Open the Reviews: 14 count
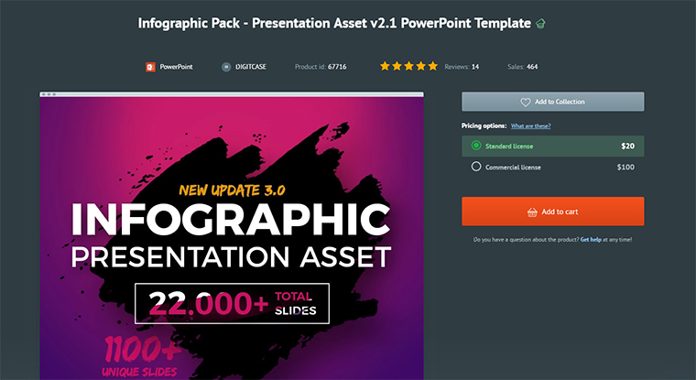This screenshot has height=380, width=696. tap(462, 67)
